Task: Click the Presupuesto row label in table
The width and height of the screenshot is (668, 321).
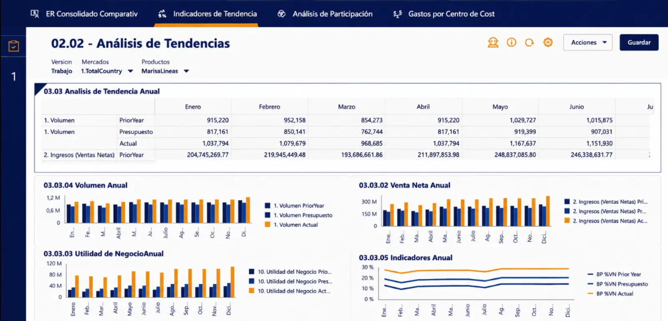Action: [x=136, y=132]
